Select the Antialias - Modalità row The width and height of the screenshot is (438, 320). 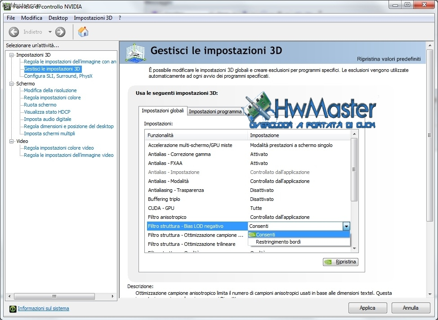248,181
